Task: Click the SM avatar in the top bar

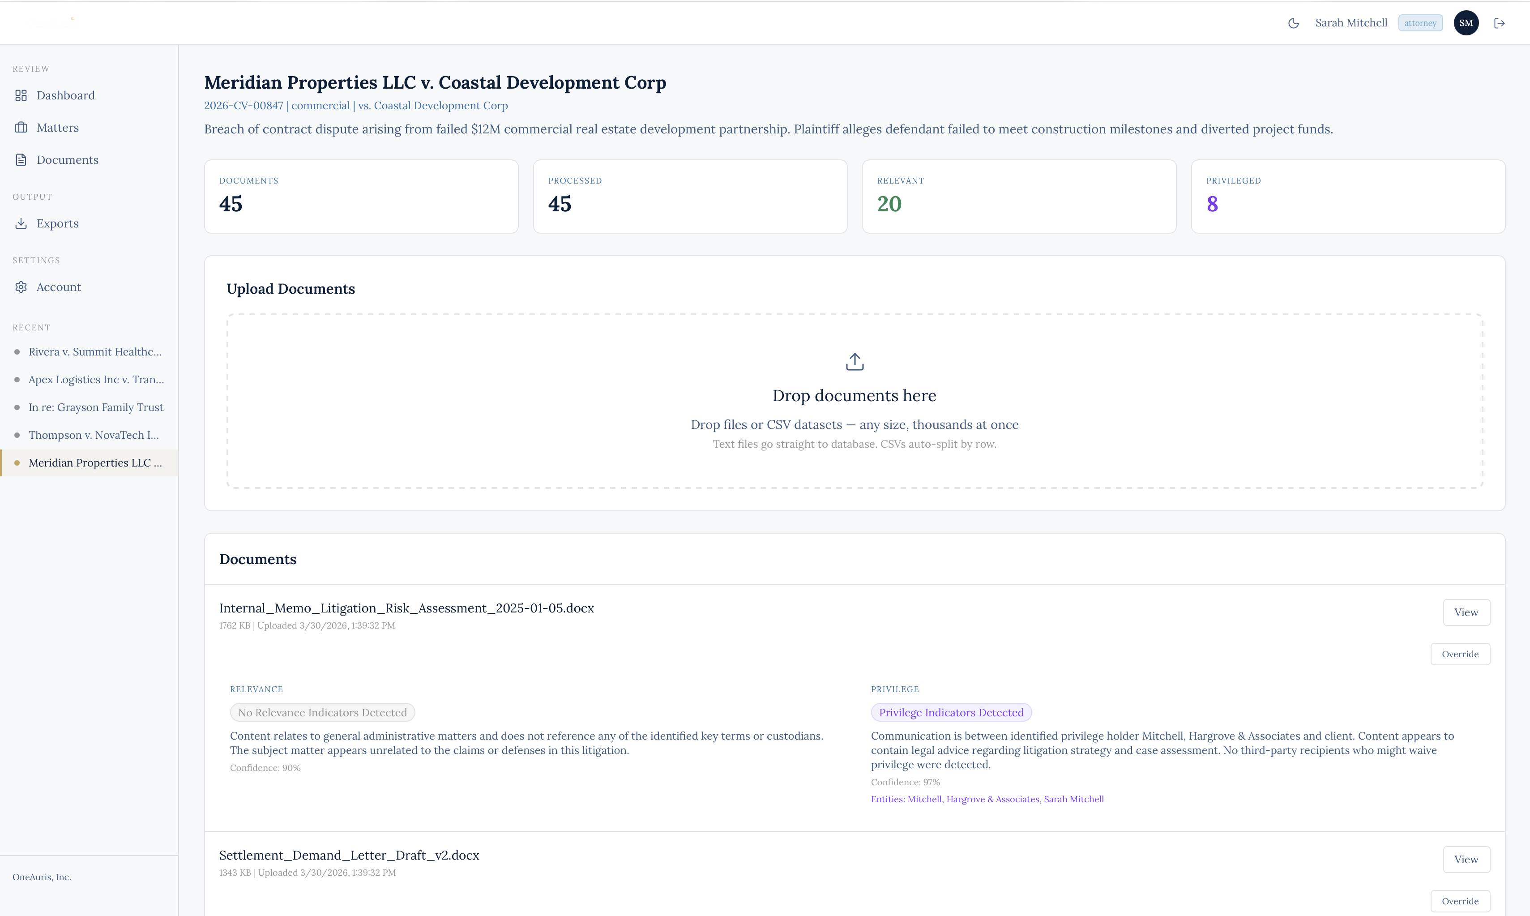Action: (1466, 22)
